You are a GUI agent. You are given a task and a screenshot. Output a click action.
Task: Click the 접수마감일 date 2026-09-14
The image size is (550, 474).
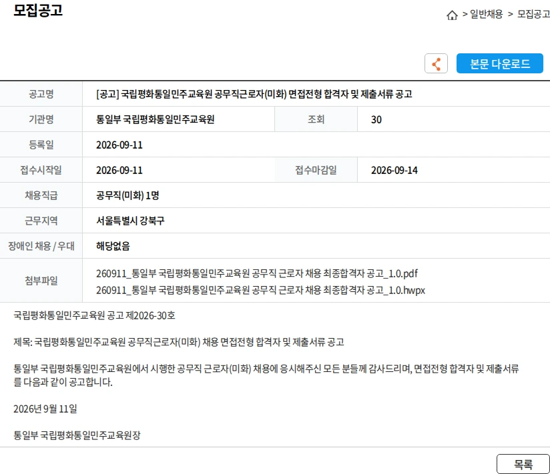click(x=394, y=170)
